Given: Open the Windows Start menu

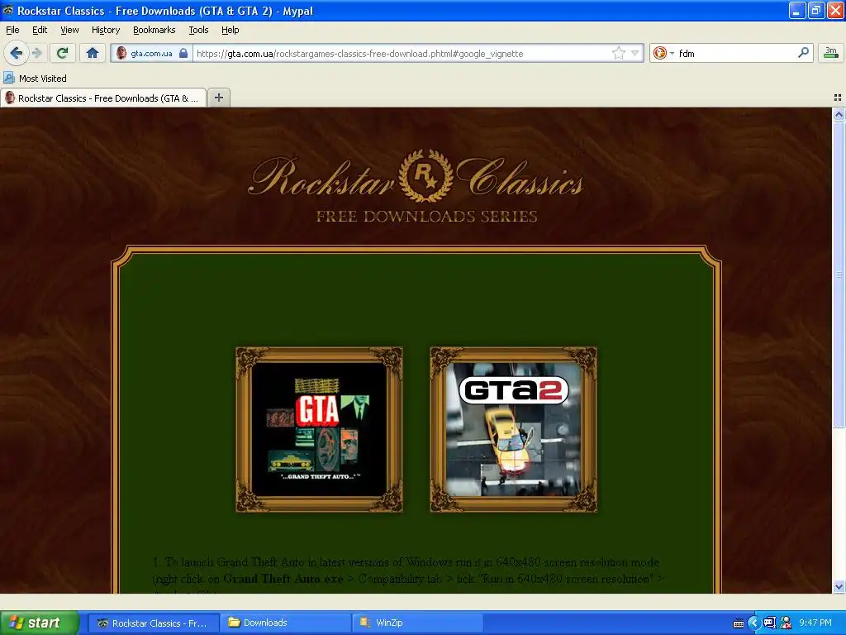Looking at the screenshot, I should point(39,623).
